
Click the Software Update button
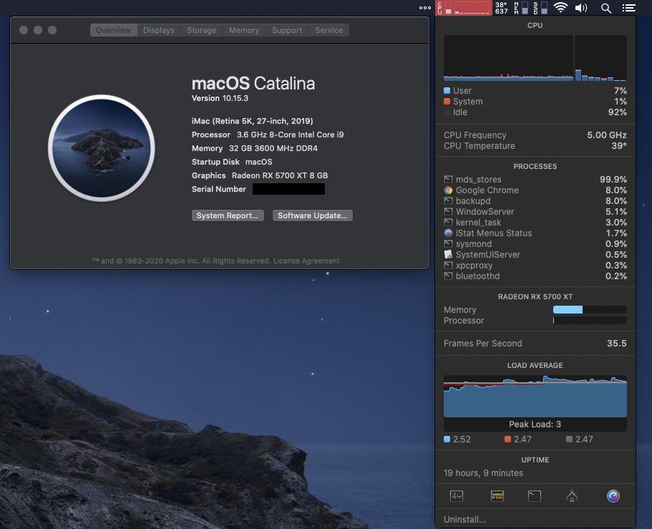coord(312,215)
